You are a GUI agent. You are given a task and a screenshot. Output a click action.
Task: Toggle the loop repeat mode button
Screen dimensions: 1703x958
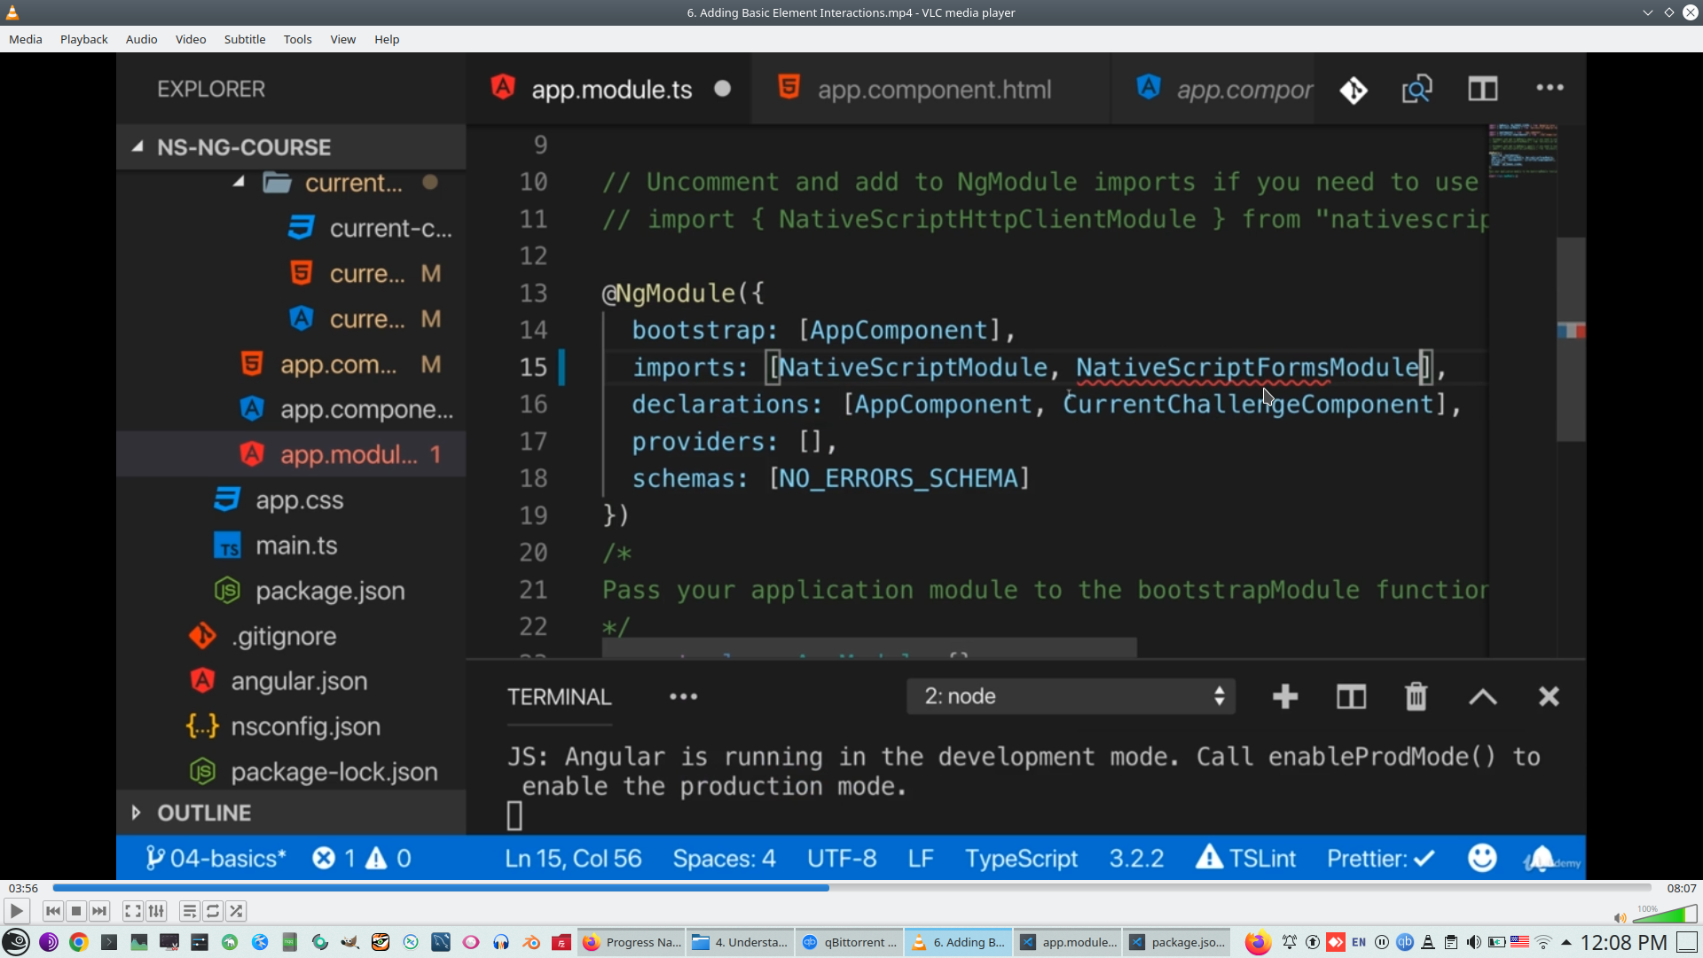213,911
